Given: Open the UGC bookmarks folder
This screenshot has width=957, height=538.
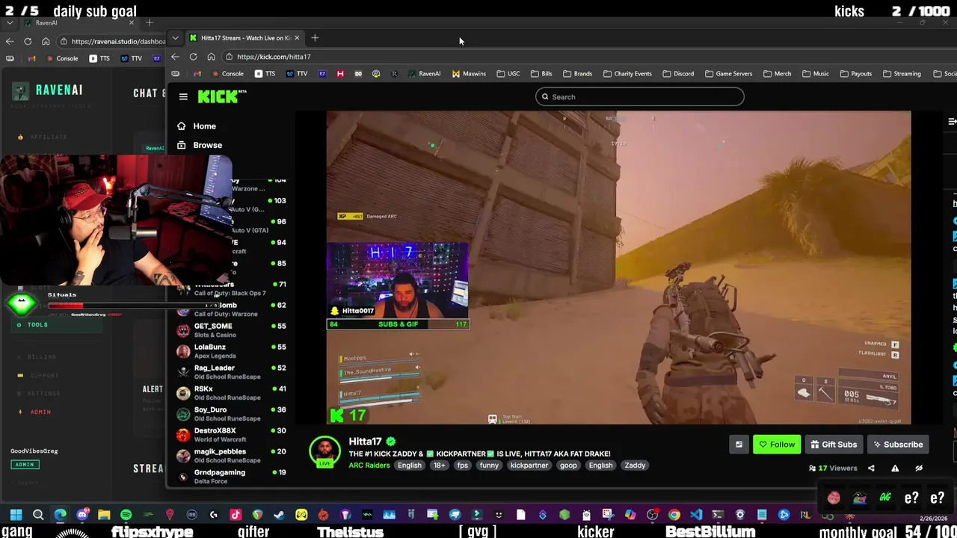Looking at the screenshot, I should click(508, 73).
